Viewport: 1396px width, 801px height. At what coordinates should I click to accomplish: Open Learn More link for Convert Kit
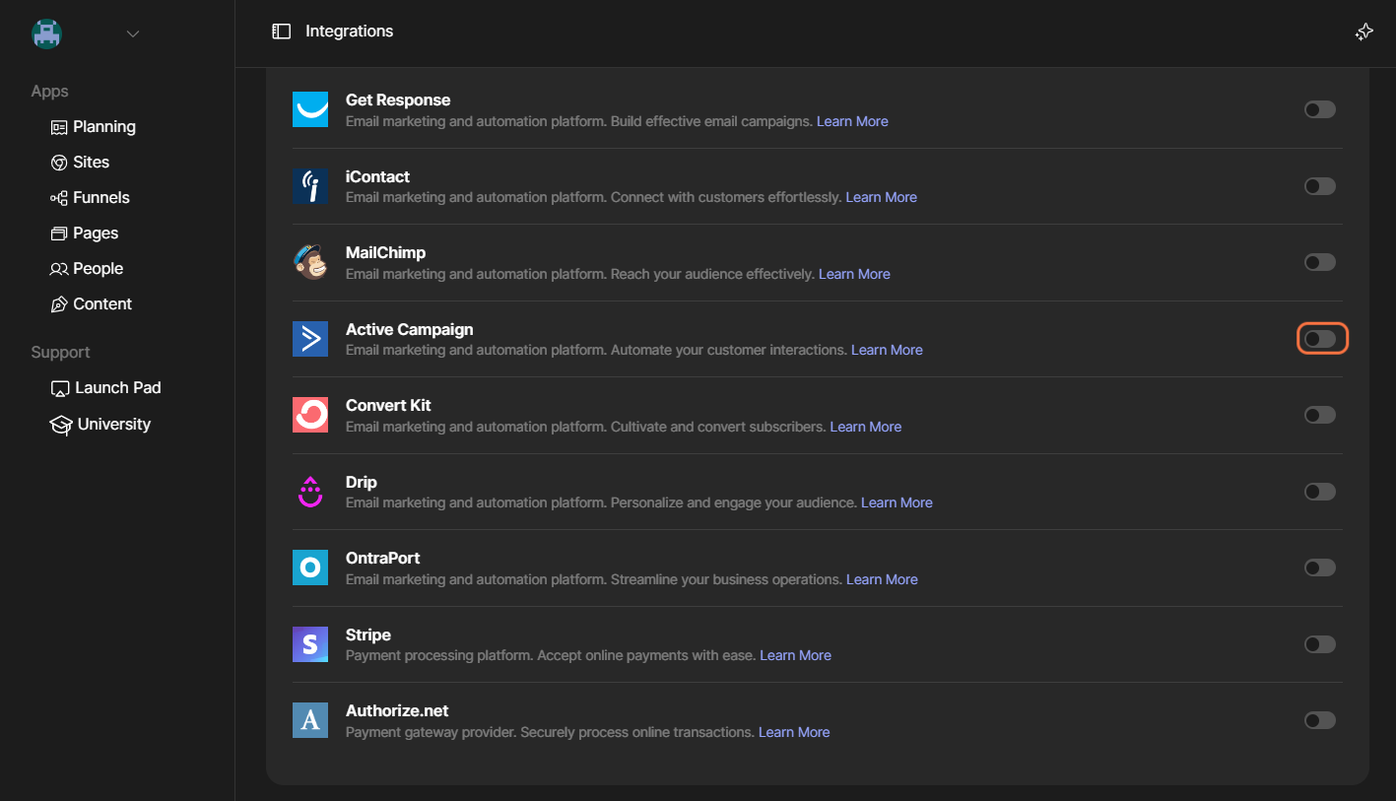(866, 427)
